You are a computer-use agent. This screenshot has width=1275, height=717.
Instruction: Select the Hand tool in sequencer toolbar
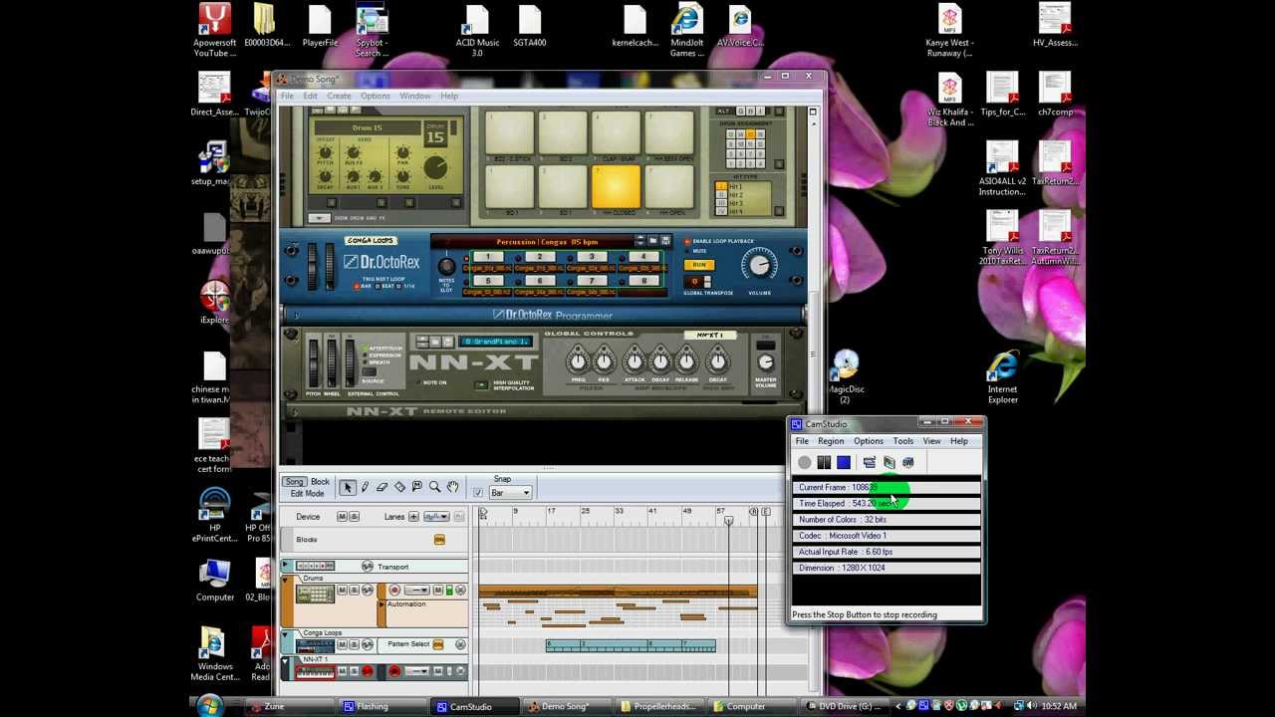pos(452,487)
